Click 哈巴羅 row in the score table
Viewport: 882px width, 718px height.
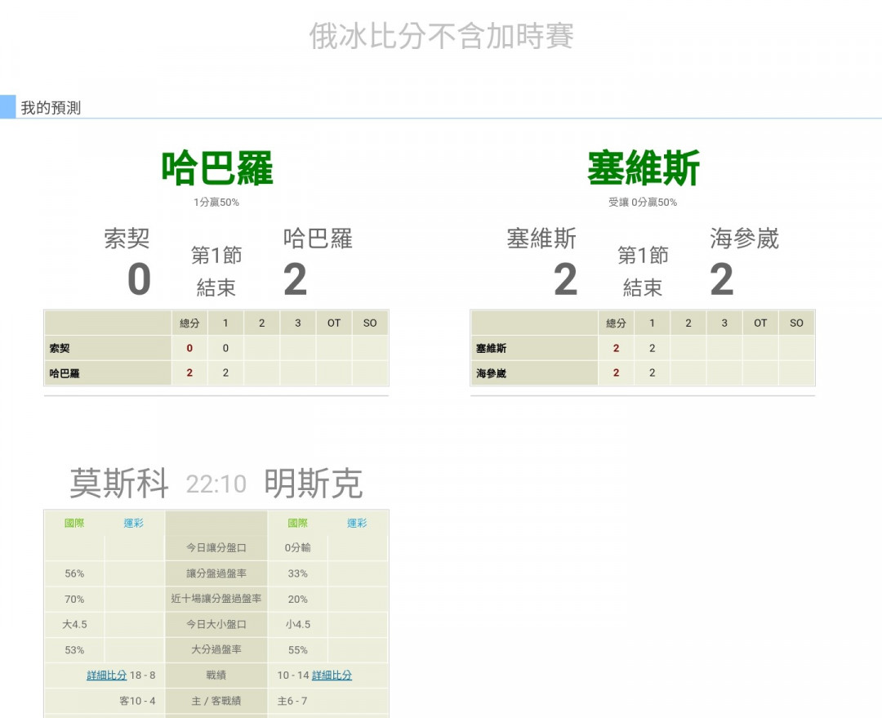216,373
